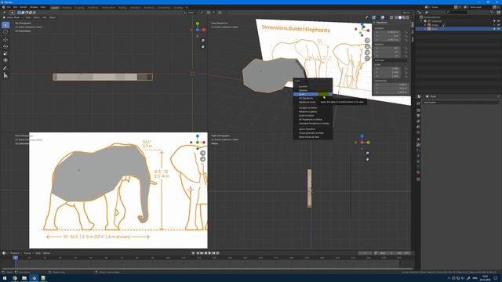Switch to wireframe viewport shading

pos(396,17)
